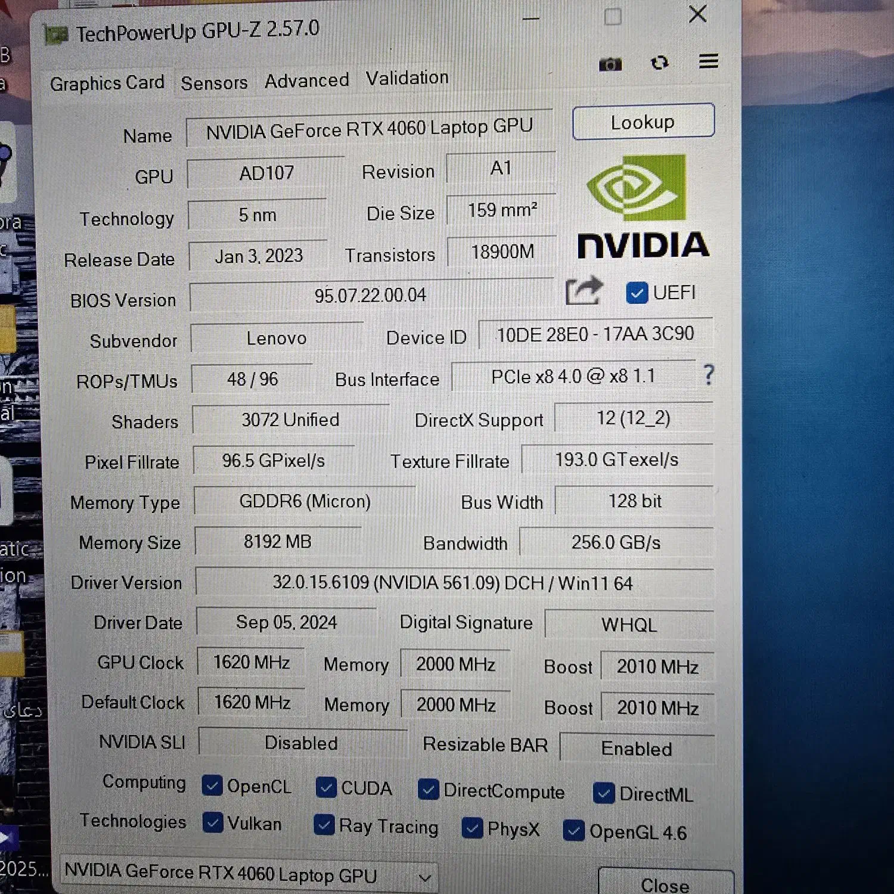Click the Close button at bottom right
The image size is (894, 894).
(x=665, y=884)
